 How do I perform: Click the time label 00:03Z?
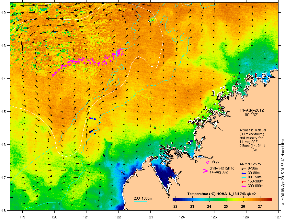tap(251, 115)
